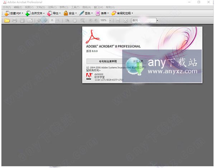215x168 pixels.
Task: Click the Scrolling Pages view icon
Action: [118, 20]
